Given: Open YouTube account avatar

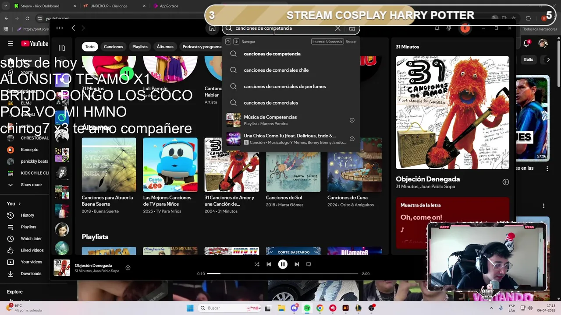Looking at the screenshot, I should pyautogui.click(x=543, y=43).
